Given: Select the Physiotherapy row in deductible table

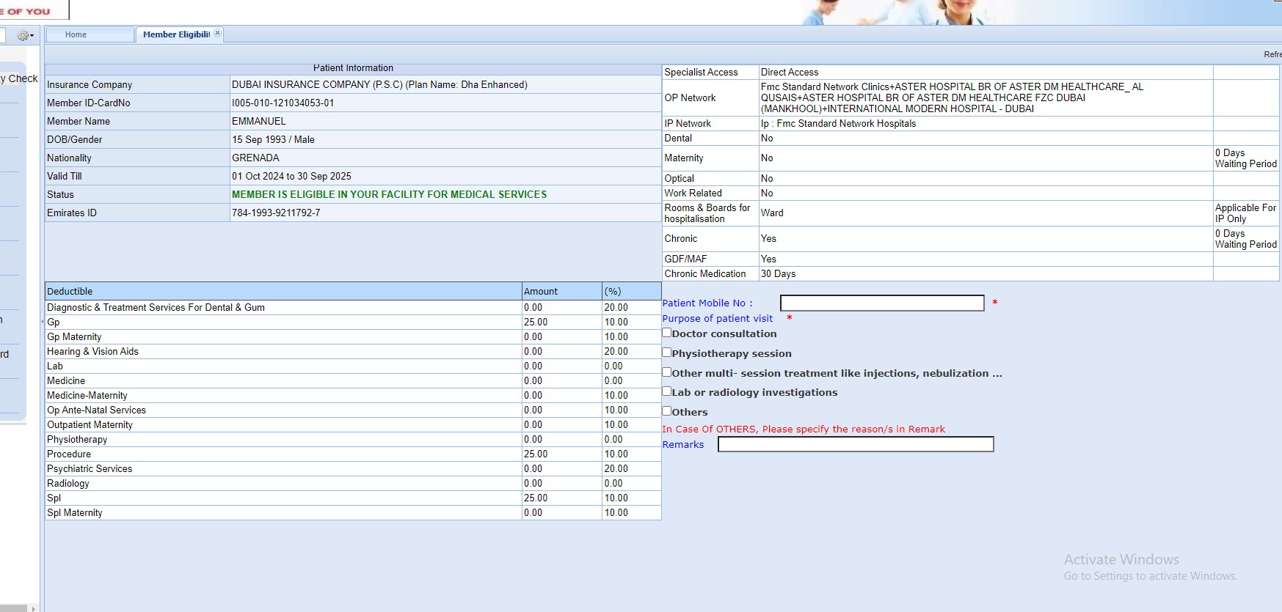Looking at the screenshot, I should point(77,439).
